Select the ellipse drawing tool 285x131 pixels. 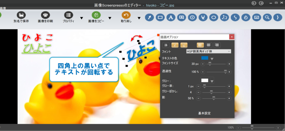(214, 17)
